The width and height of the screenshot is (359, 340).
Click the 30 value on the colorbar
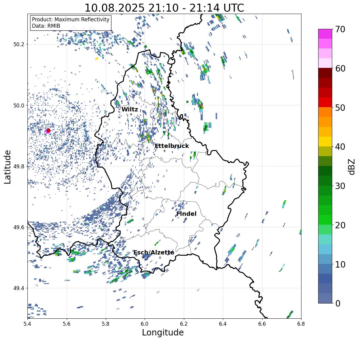(340, 186)
